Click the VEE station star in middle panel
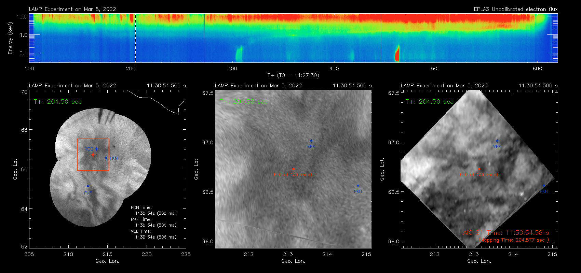Image resolution: width=581 pixels, height=273 pixels. [x=311, y=141]
